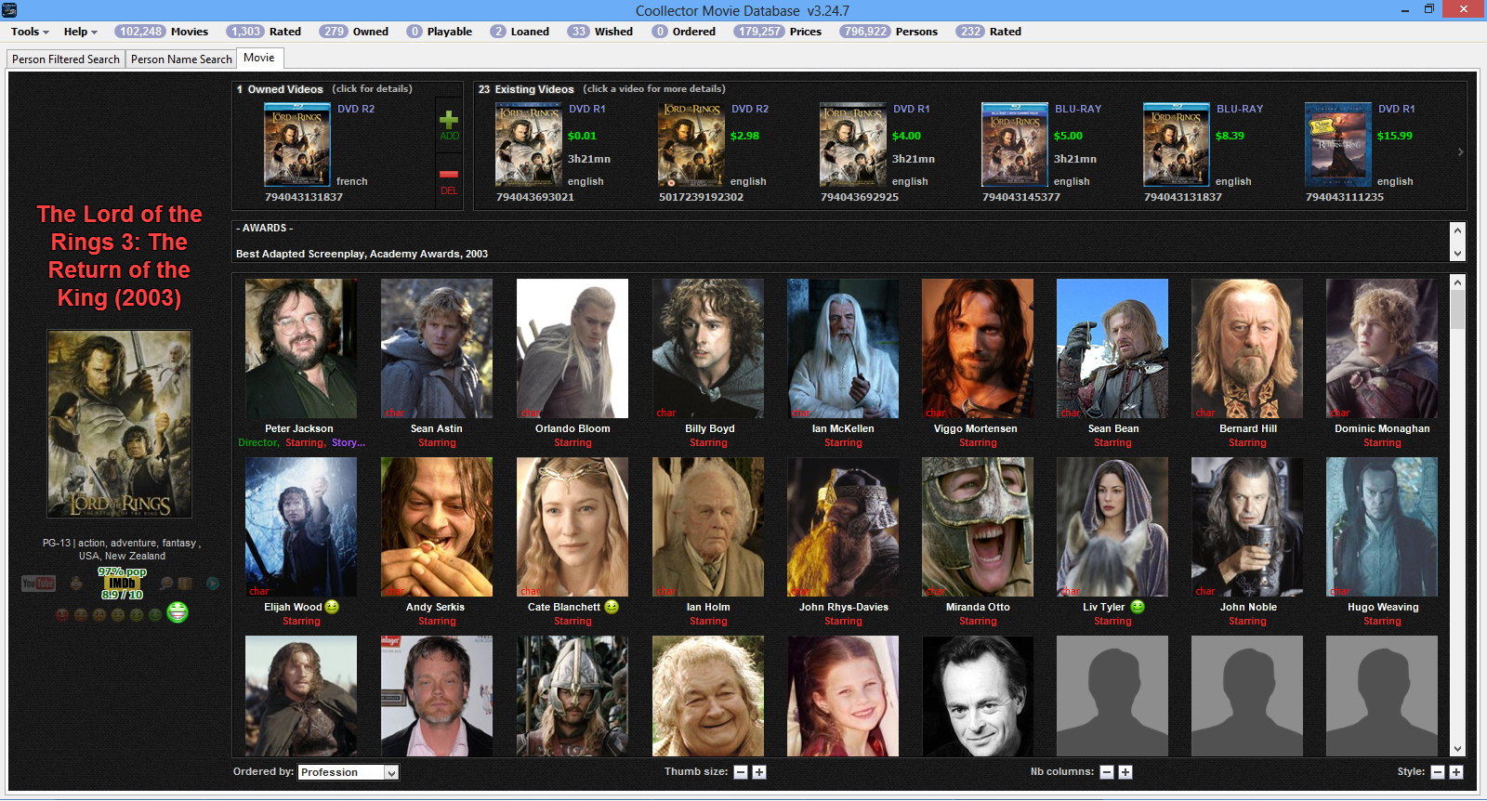Click the char tag on Sean Astin photo
This screenshot has width=1487, height=801.
click(395, 413)
